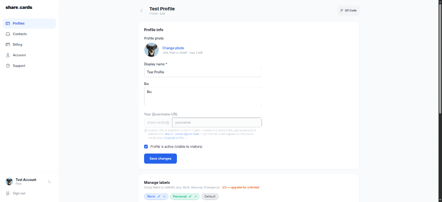Focus the Display name input field
442x202 pixels.
(x=203, y=72)
